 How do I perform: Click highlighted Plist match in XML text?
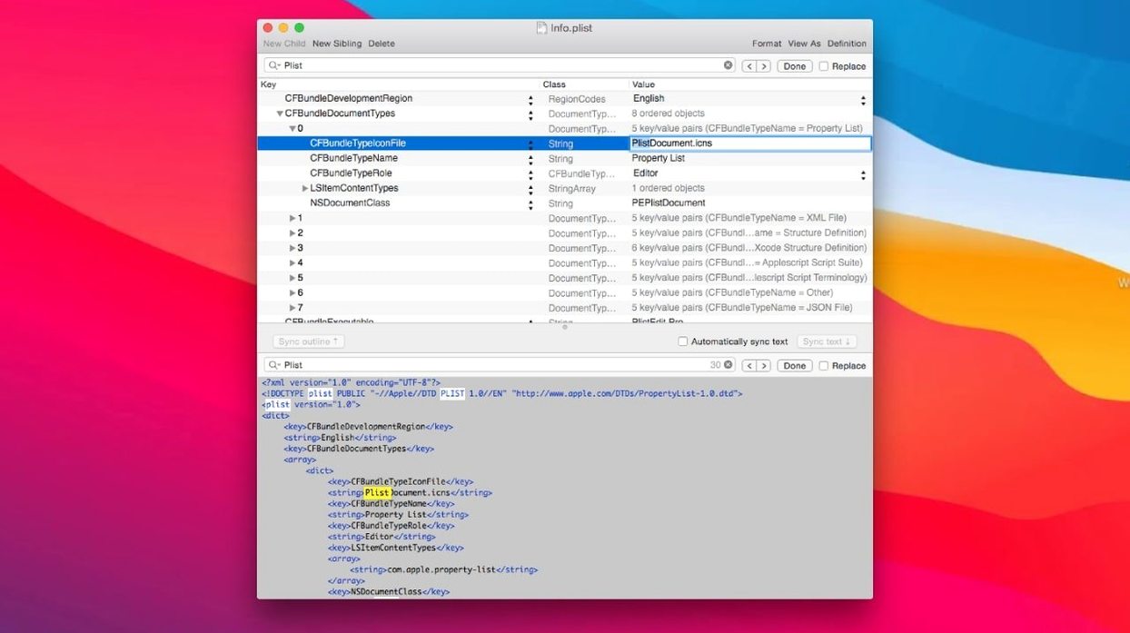(x=377, y=493)
